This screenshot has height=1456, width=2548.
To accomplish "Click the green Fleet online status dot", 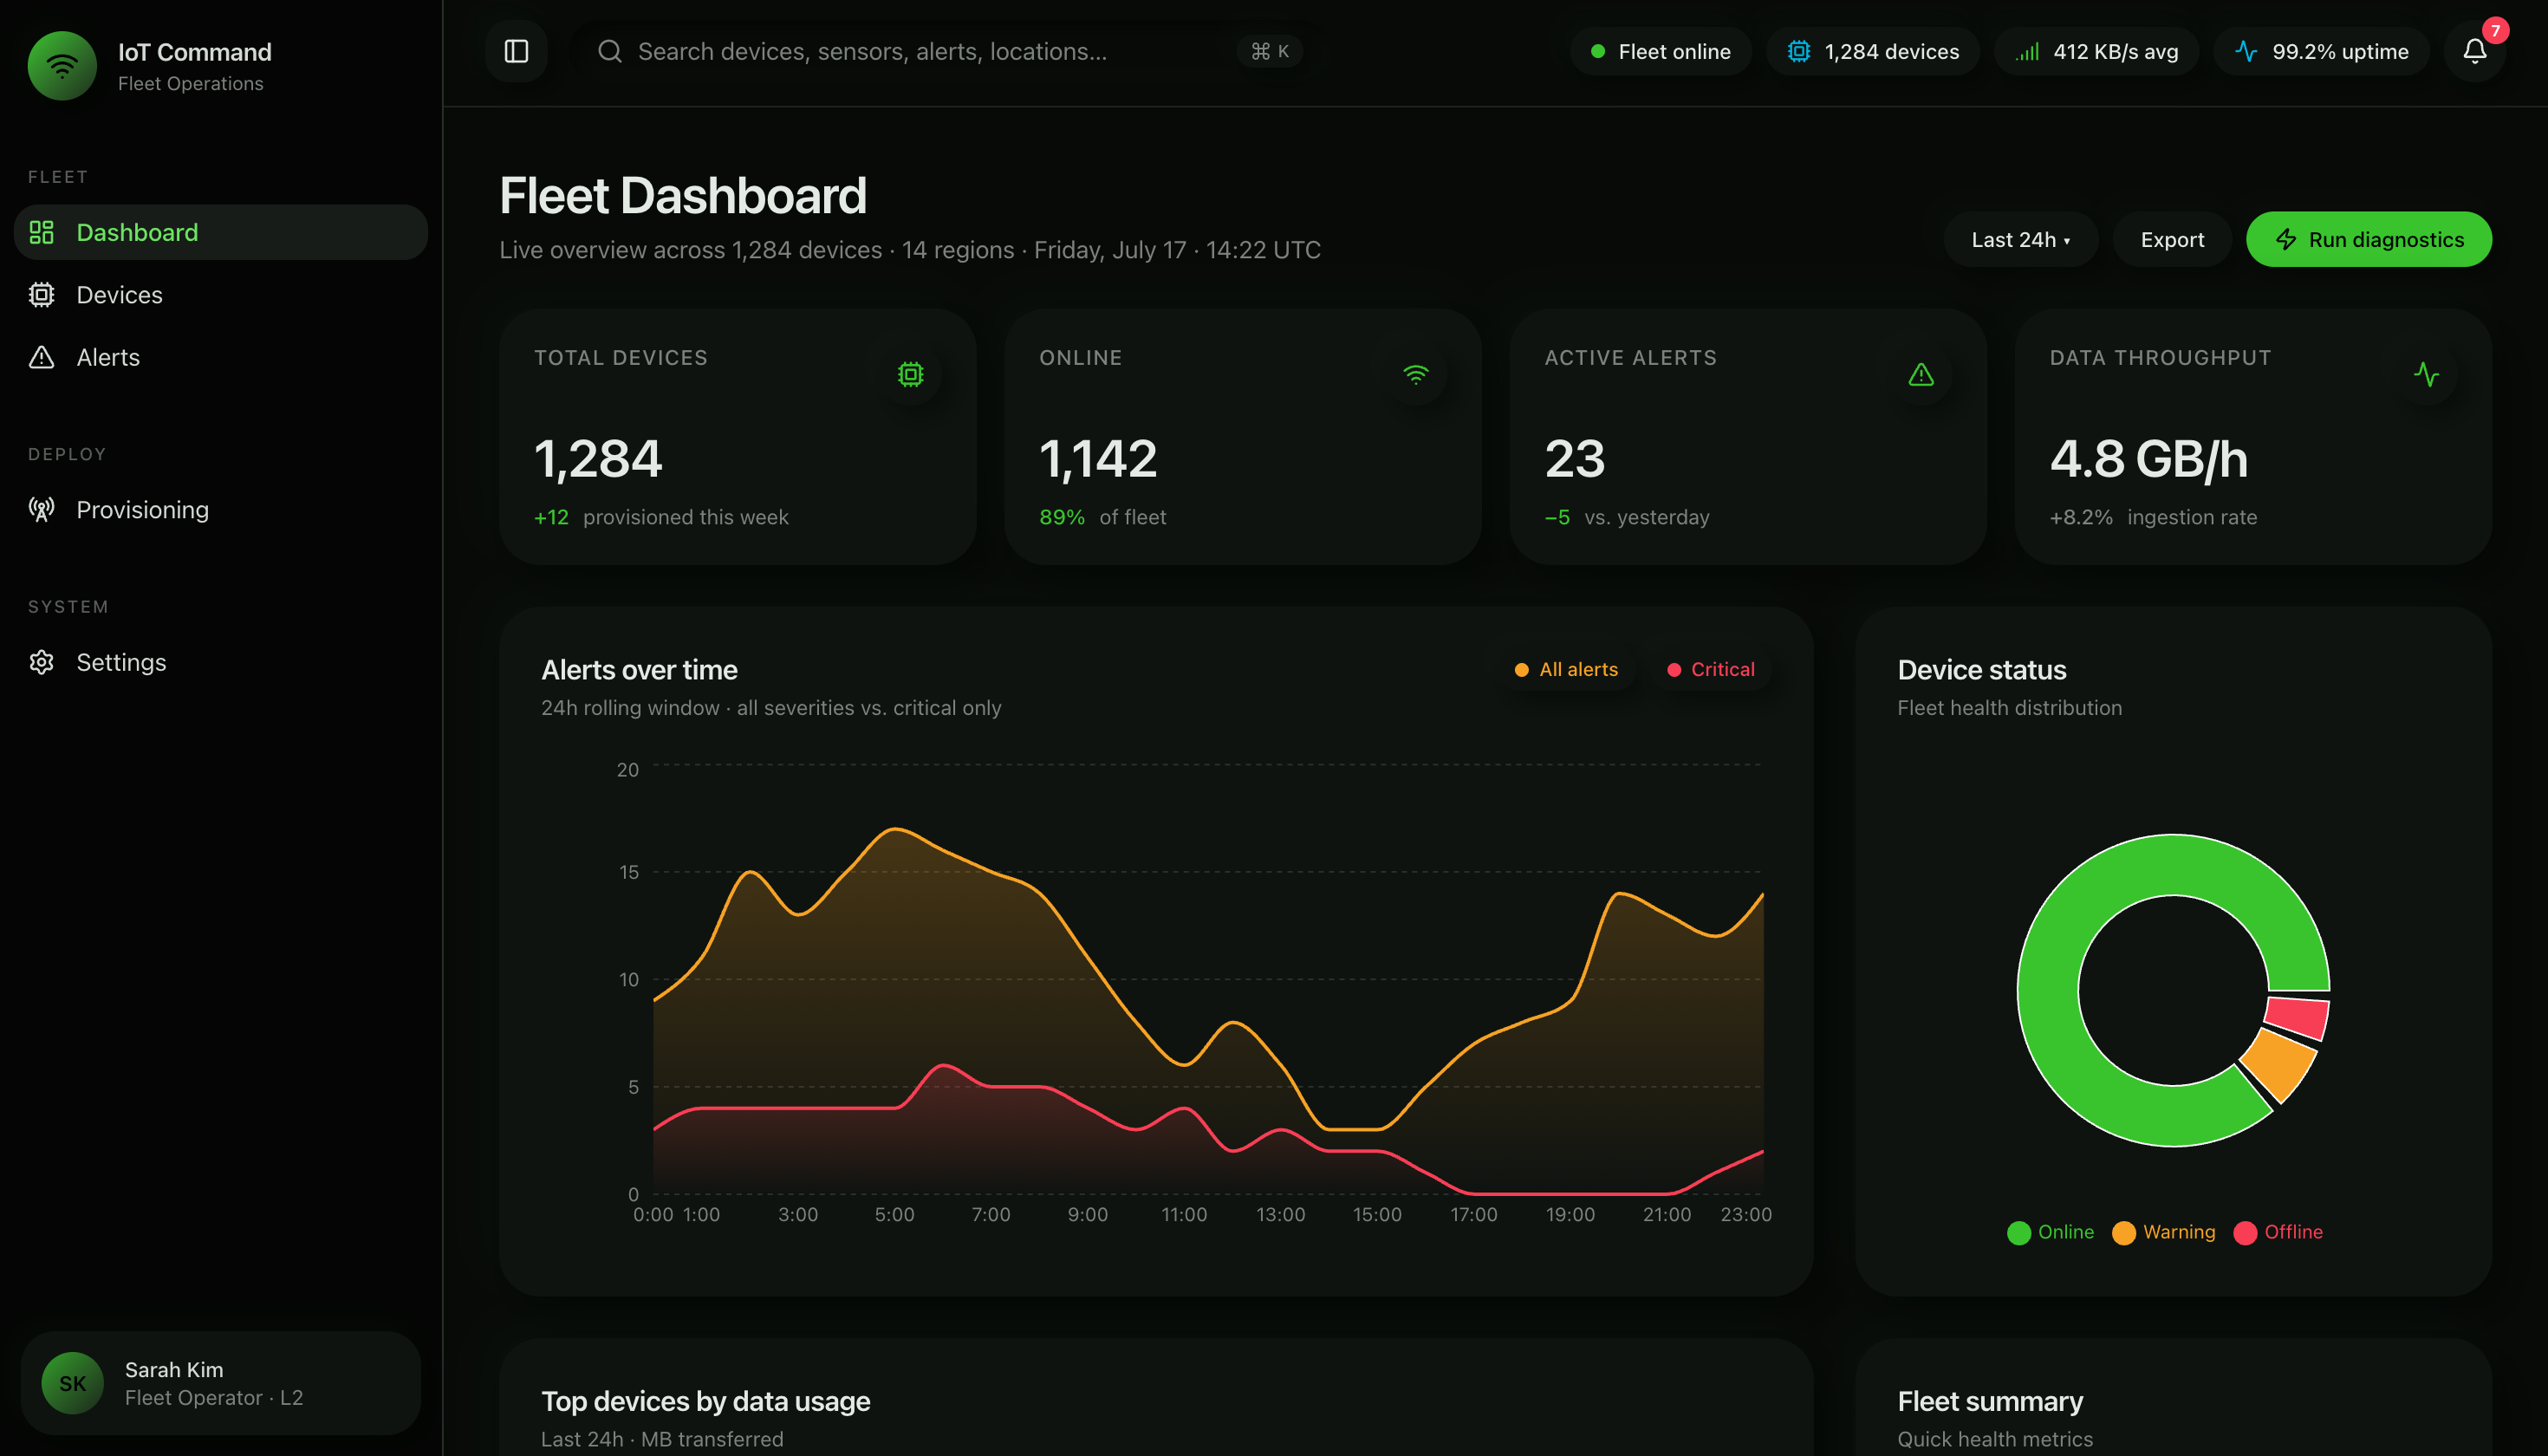I will (x=1598, y=51).
